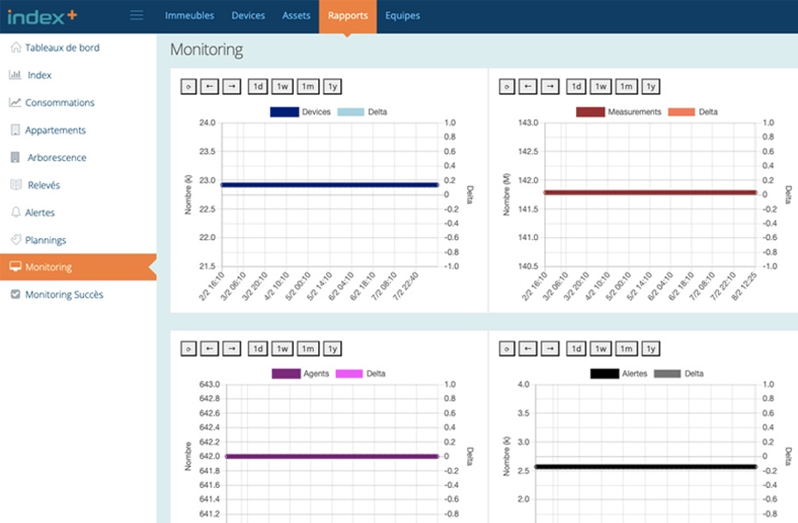The width and height of the screenshot is (798, 523).
Task: Click the handshake icon beside Plannings
Action: (x=15, y=240)
